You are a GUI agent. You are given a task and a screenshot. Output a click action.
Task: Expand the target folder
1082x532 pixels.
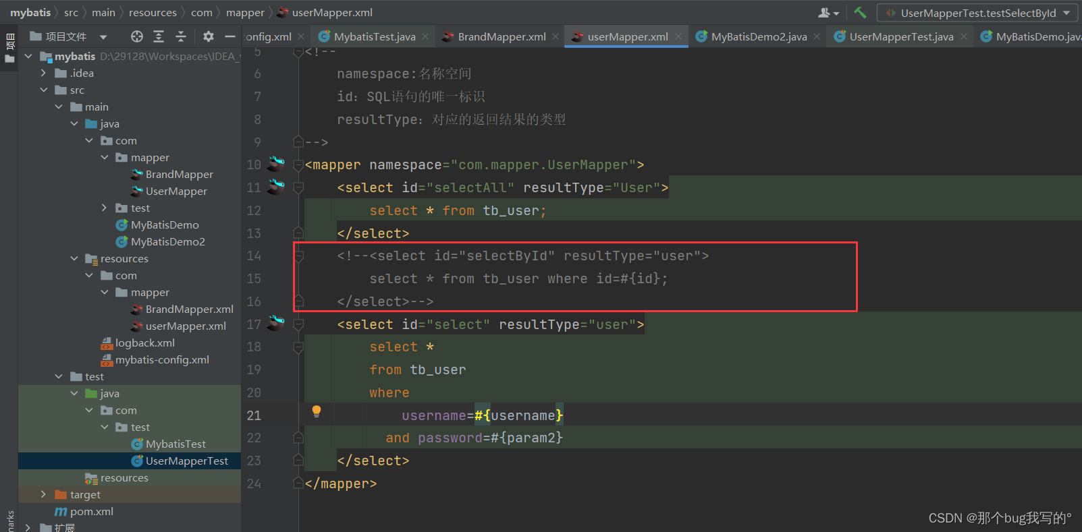click(x=44, y=494)
